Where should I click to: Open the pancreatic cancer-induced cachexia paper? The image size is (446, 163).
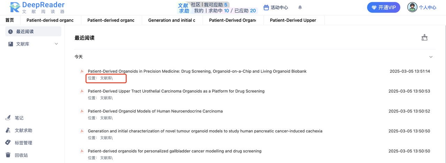point(205,131)
